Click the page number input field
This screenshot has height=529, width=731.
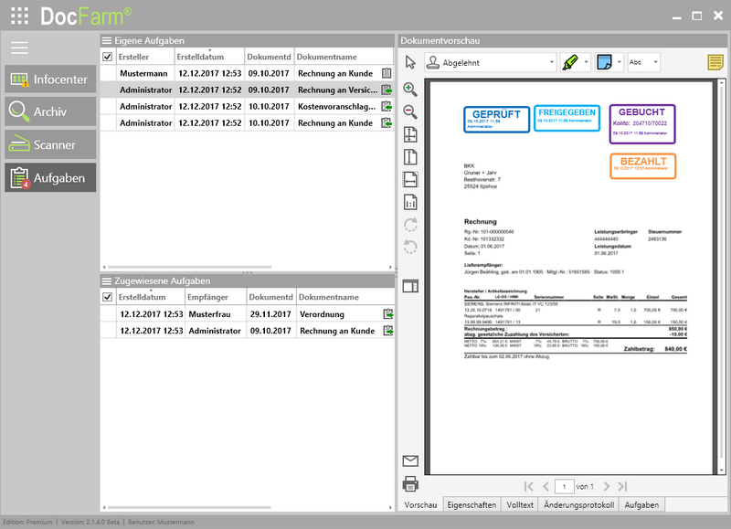(x=566, y=486)
